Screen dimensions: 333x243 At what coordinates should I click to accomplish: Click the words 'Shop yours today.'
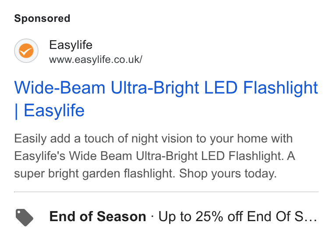pos(228,174)
